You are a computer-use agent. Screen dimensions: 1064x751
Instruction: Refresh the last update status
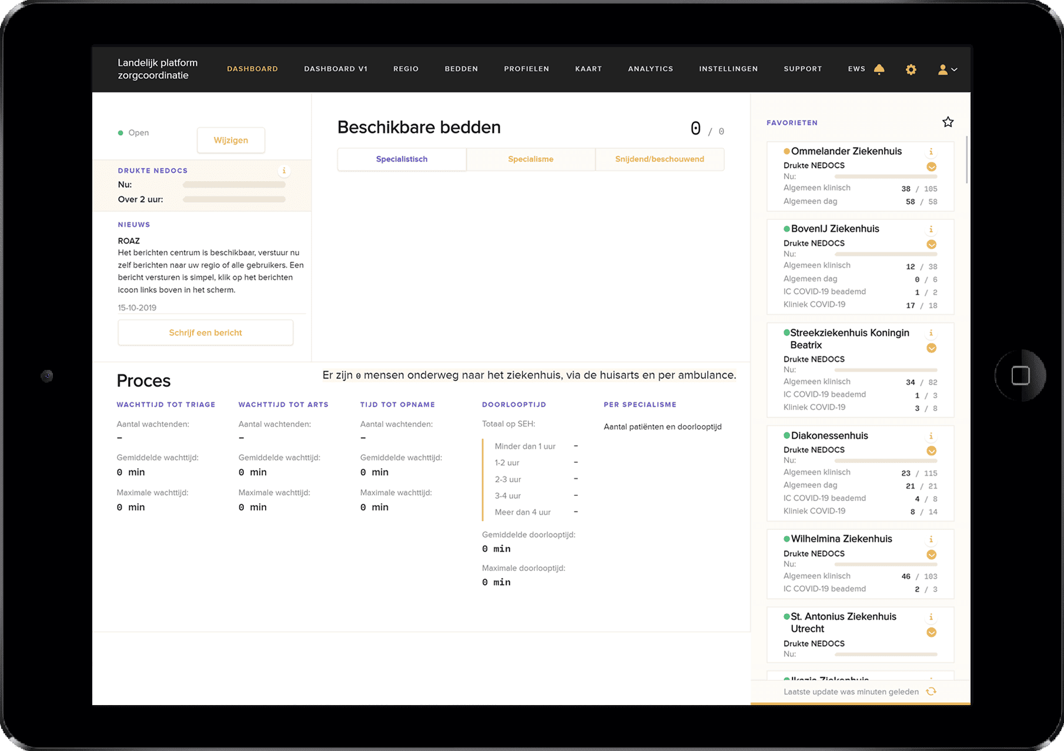click(931, 692)
